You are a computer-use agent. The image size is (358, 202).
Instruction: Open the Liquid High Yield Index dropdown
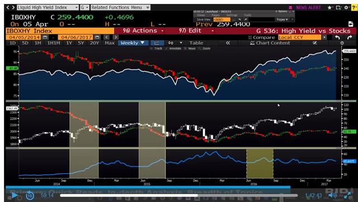pos(48,7)
